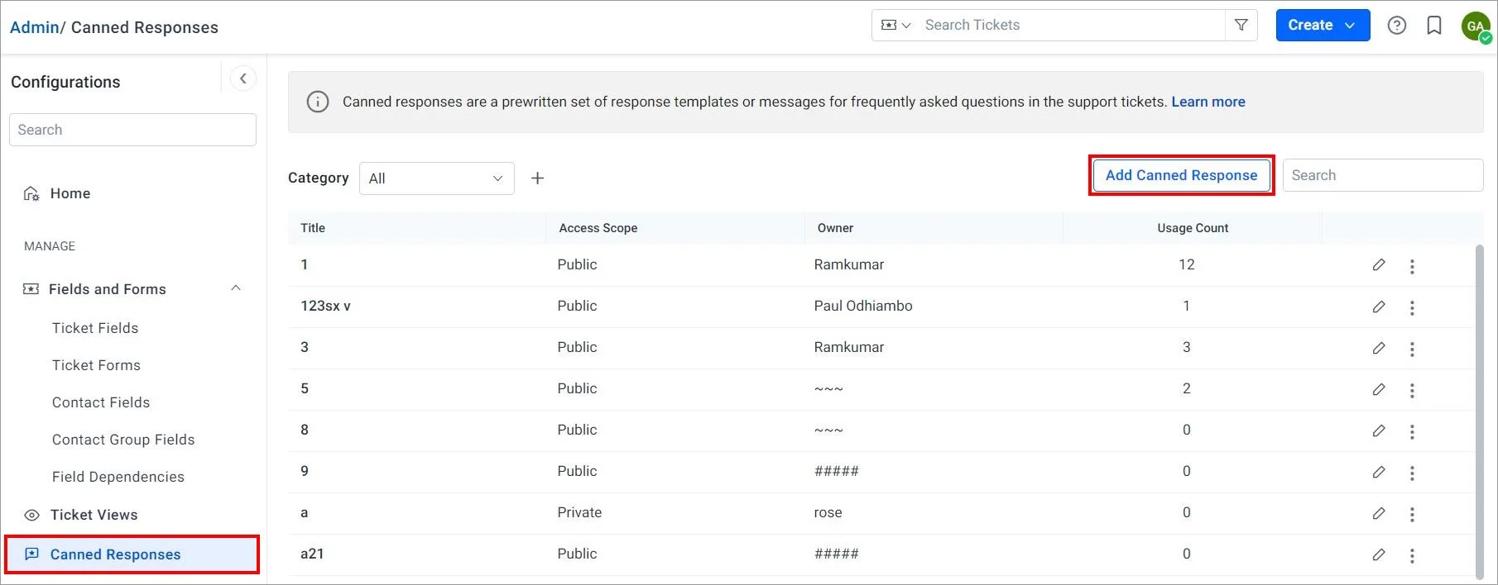Go to Ticket Views in sidebar
Screen dimensions: 1498x585
[x=94, y=515]
